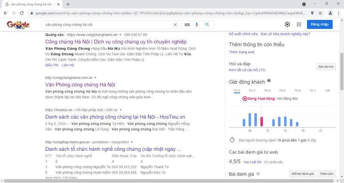344x183 pixels.
Task: Click the vertical page scrollbar
Action: coord(341,71)
